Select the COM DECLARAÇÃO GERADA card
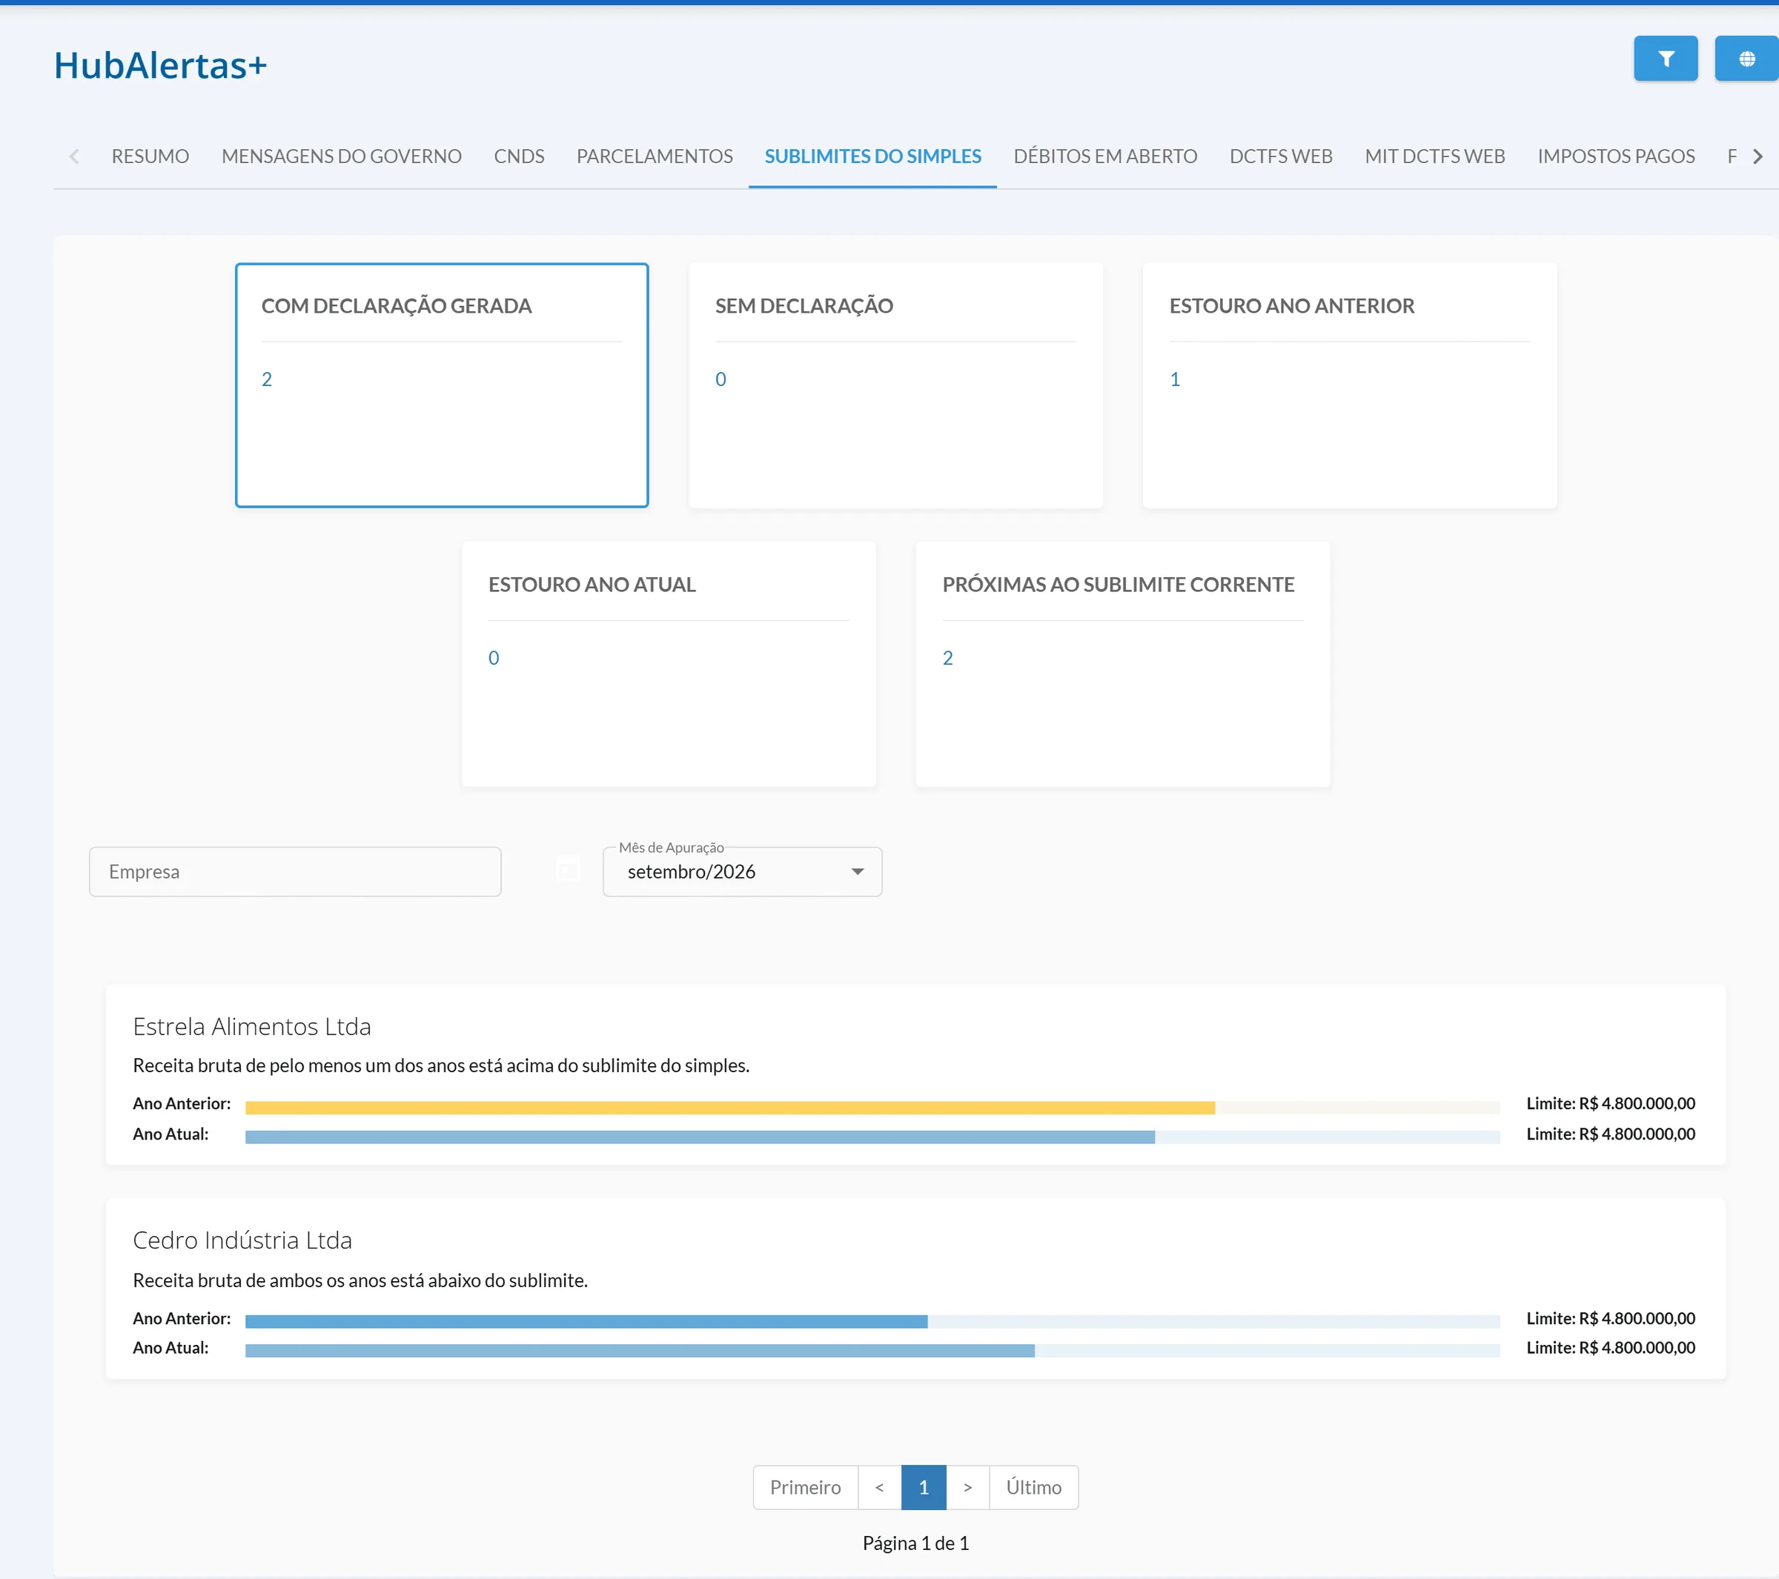 tap(441, 385)
